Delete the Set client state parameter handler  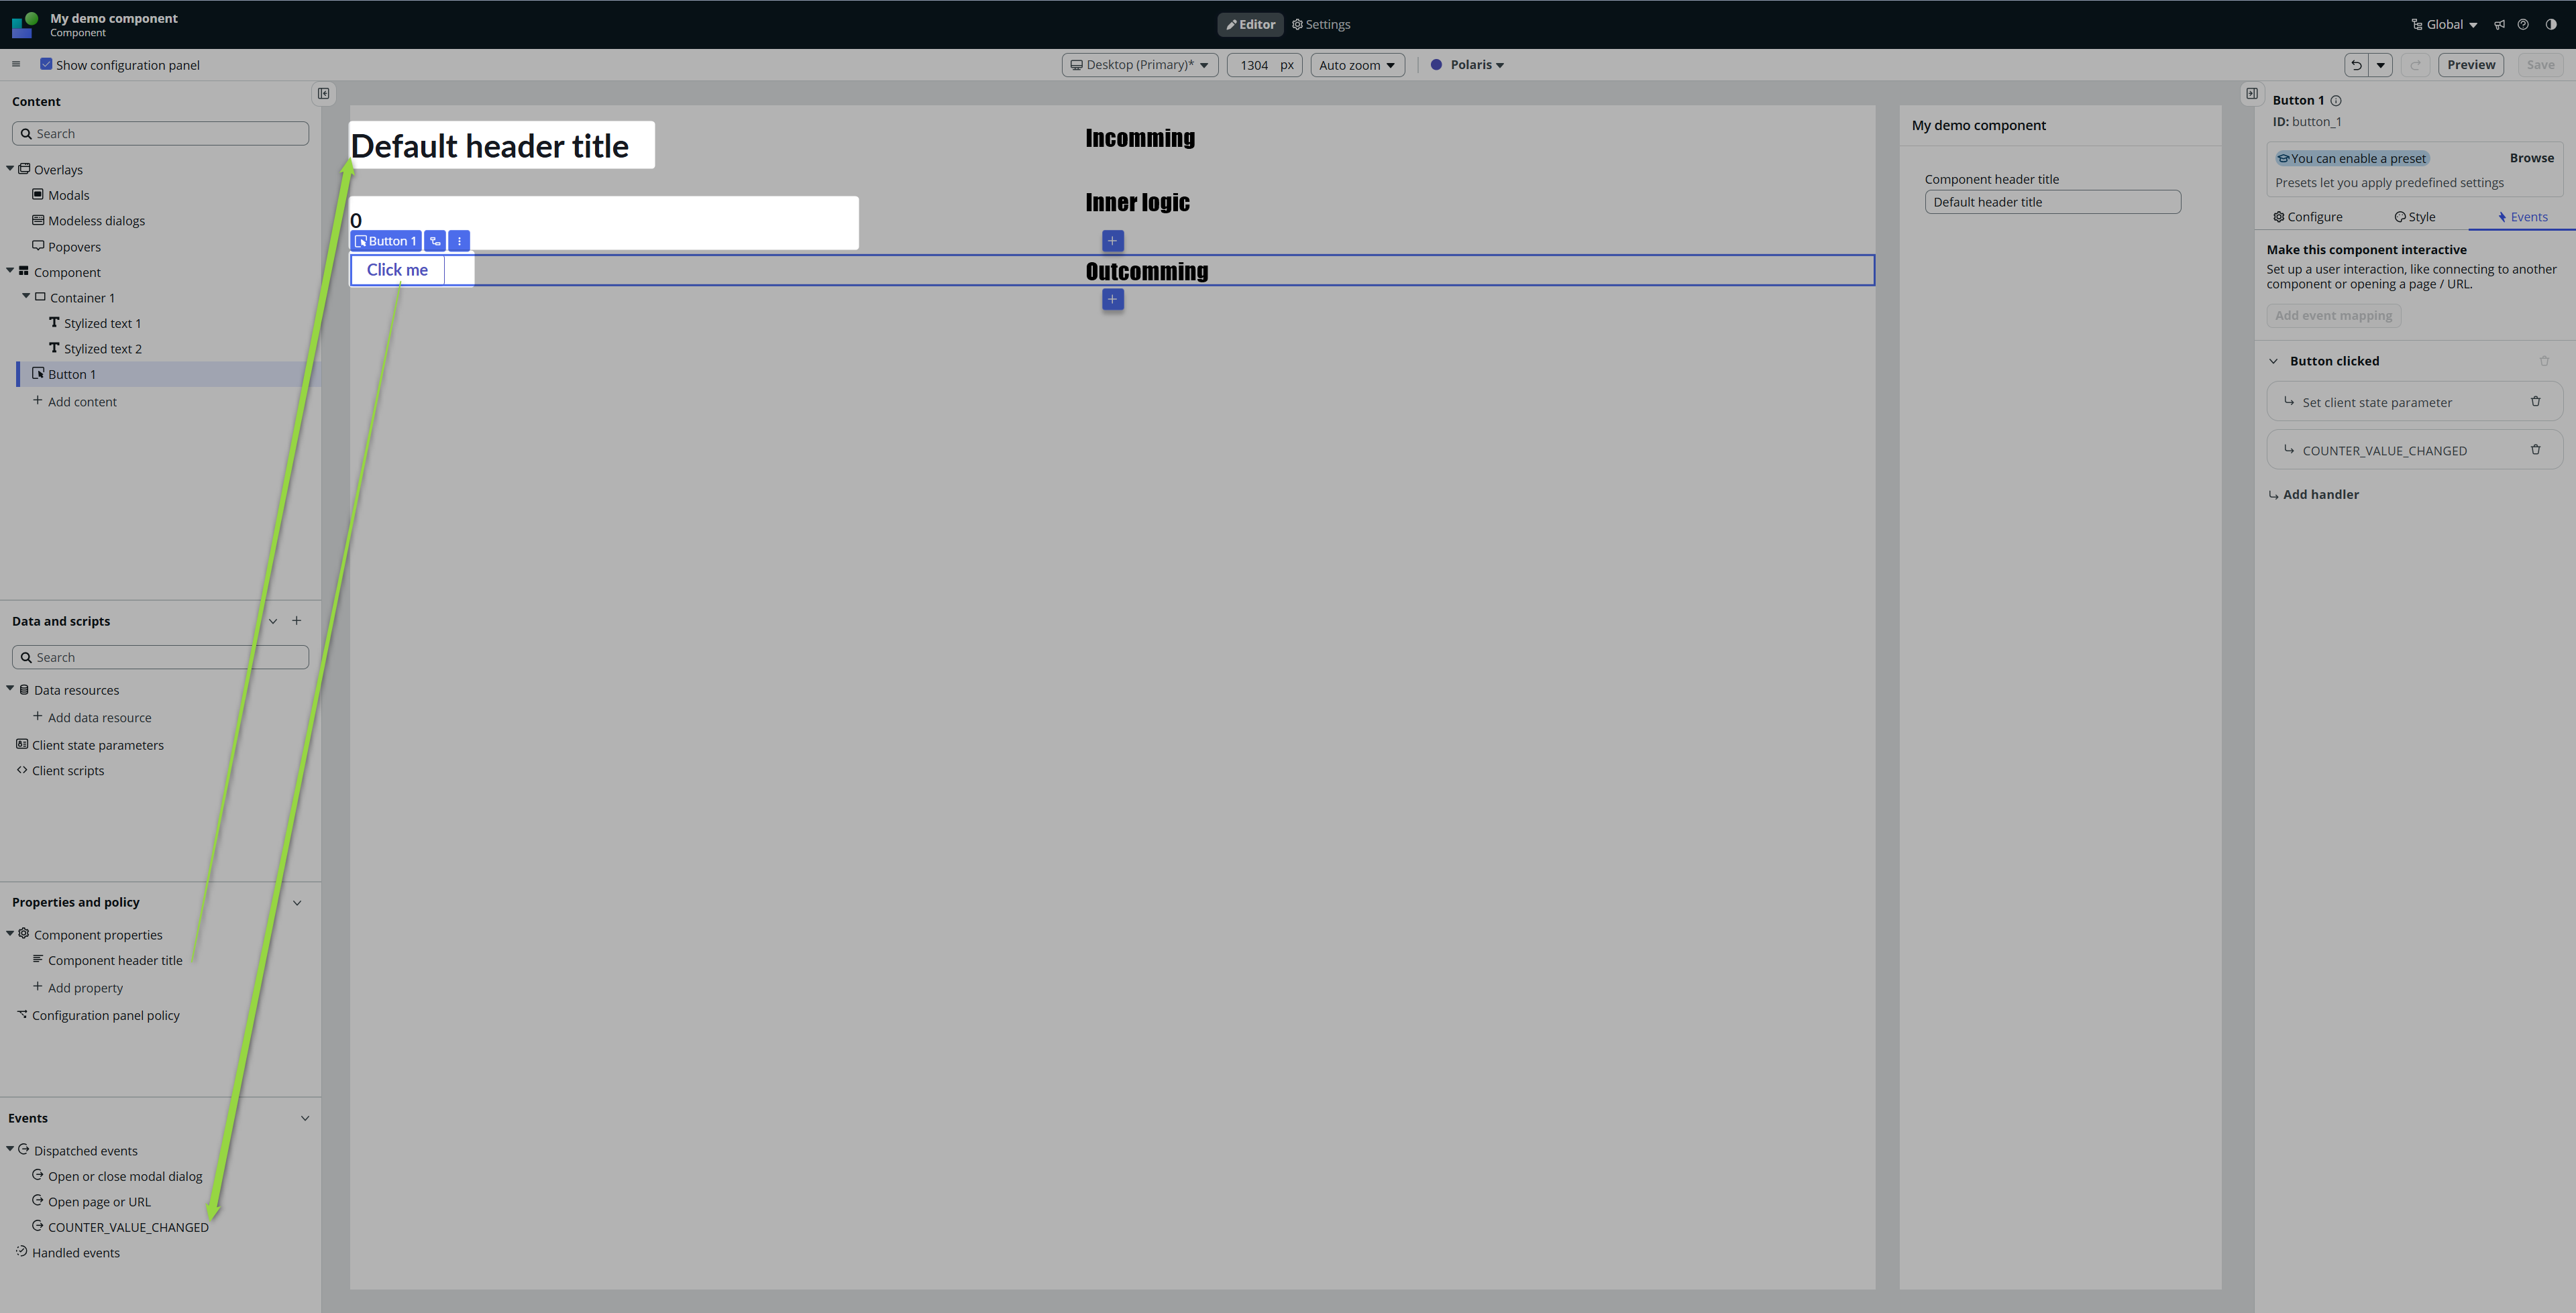tap(2535, 402)
